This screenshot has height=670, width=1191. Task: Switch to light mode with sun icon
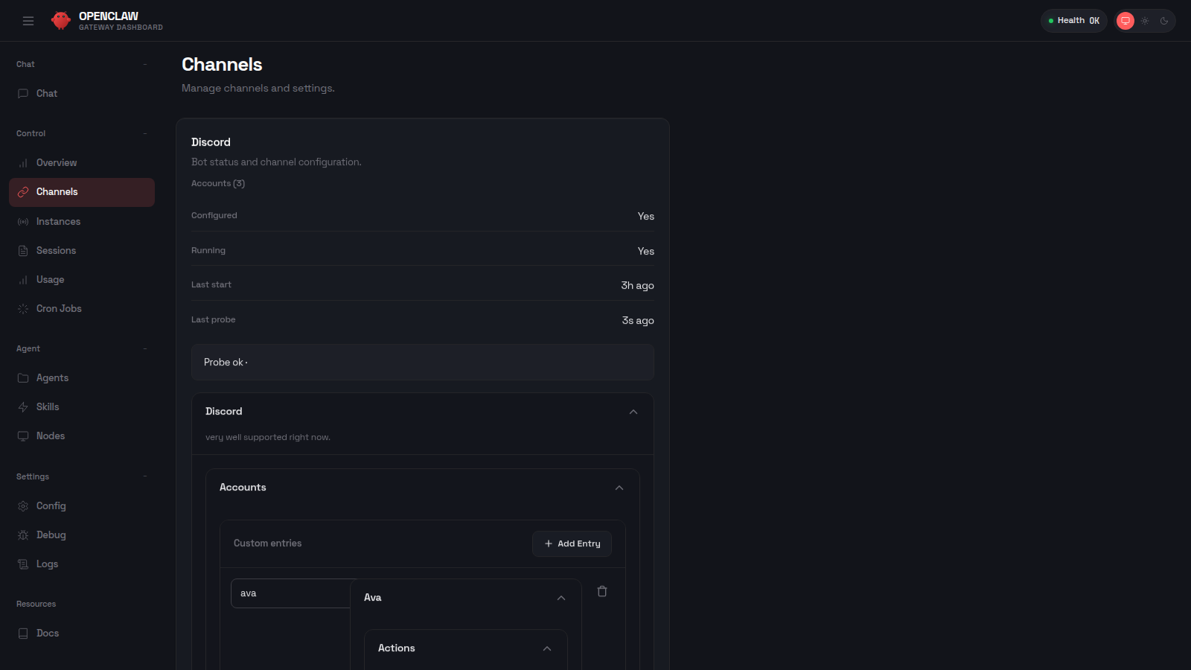tap(1144, 20)
